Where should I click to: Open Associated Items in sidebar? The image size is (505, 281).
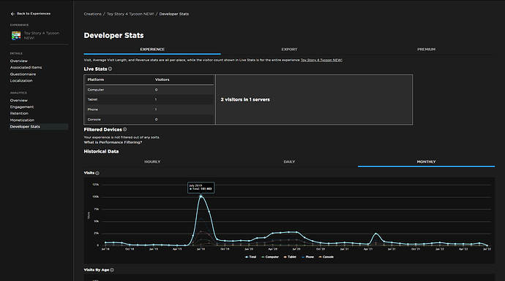26,67
